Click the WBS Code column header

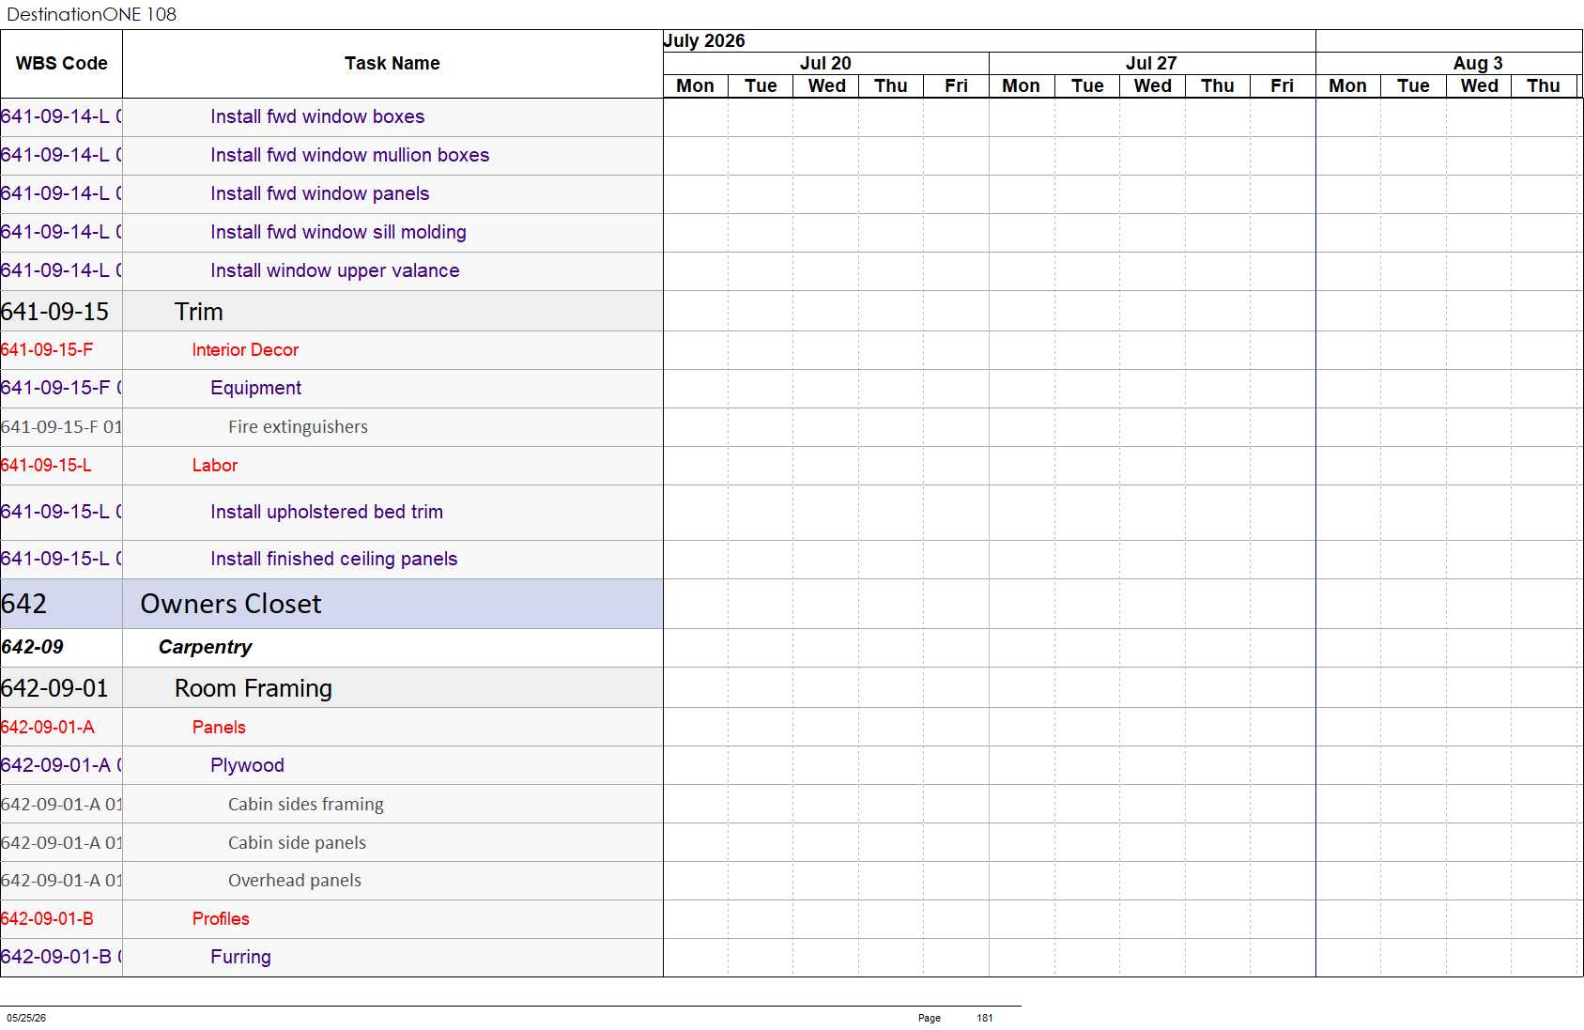[61, 64]
